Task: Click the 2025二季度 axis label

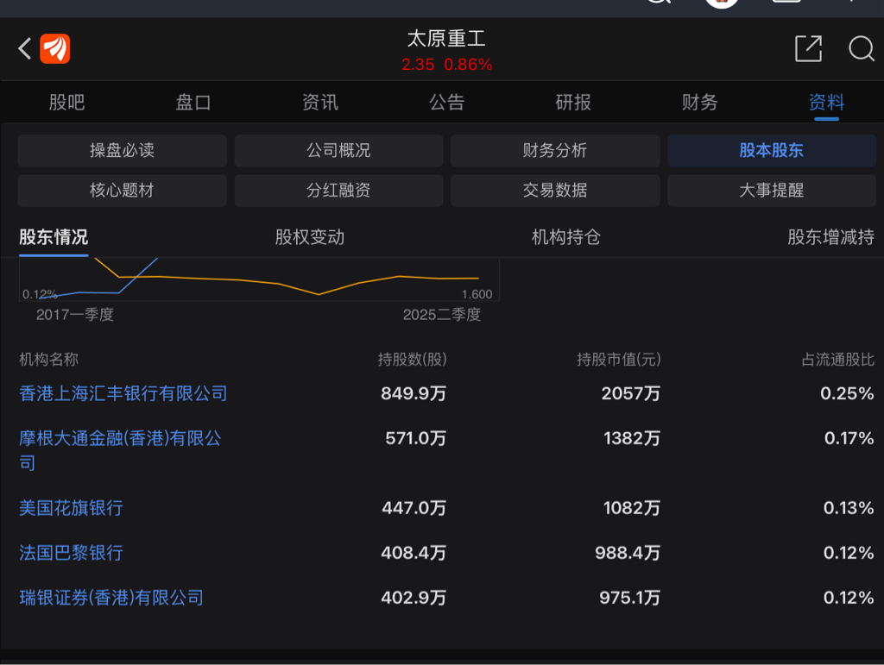Action: (x=442, y=314)
